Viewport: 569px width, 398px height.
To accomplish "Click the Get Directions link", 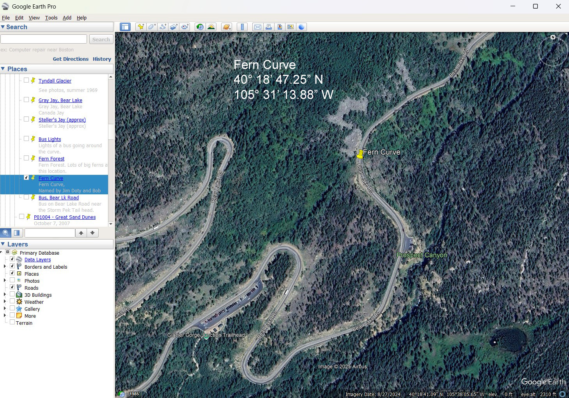I will [71, 59].
